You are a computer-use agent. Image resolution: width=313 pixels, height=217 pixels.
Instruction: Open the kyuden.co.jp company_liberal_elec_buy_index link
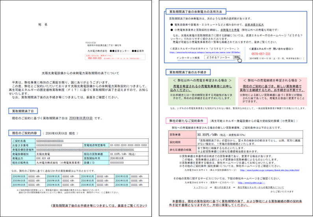point(269,170)
